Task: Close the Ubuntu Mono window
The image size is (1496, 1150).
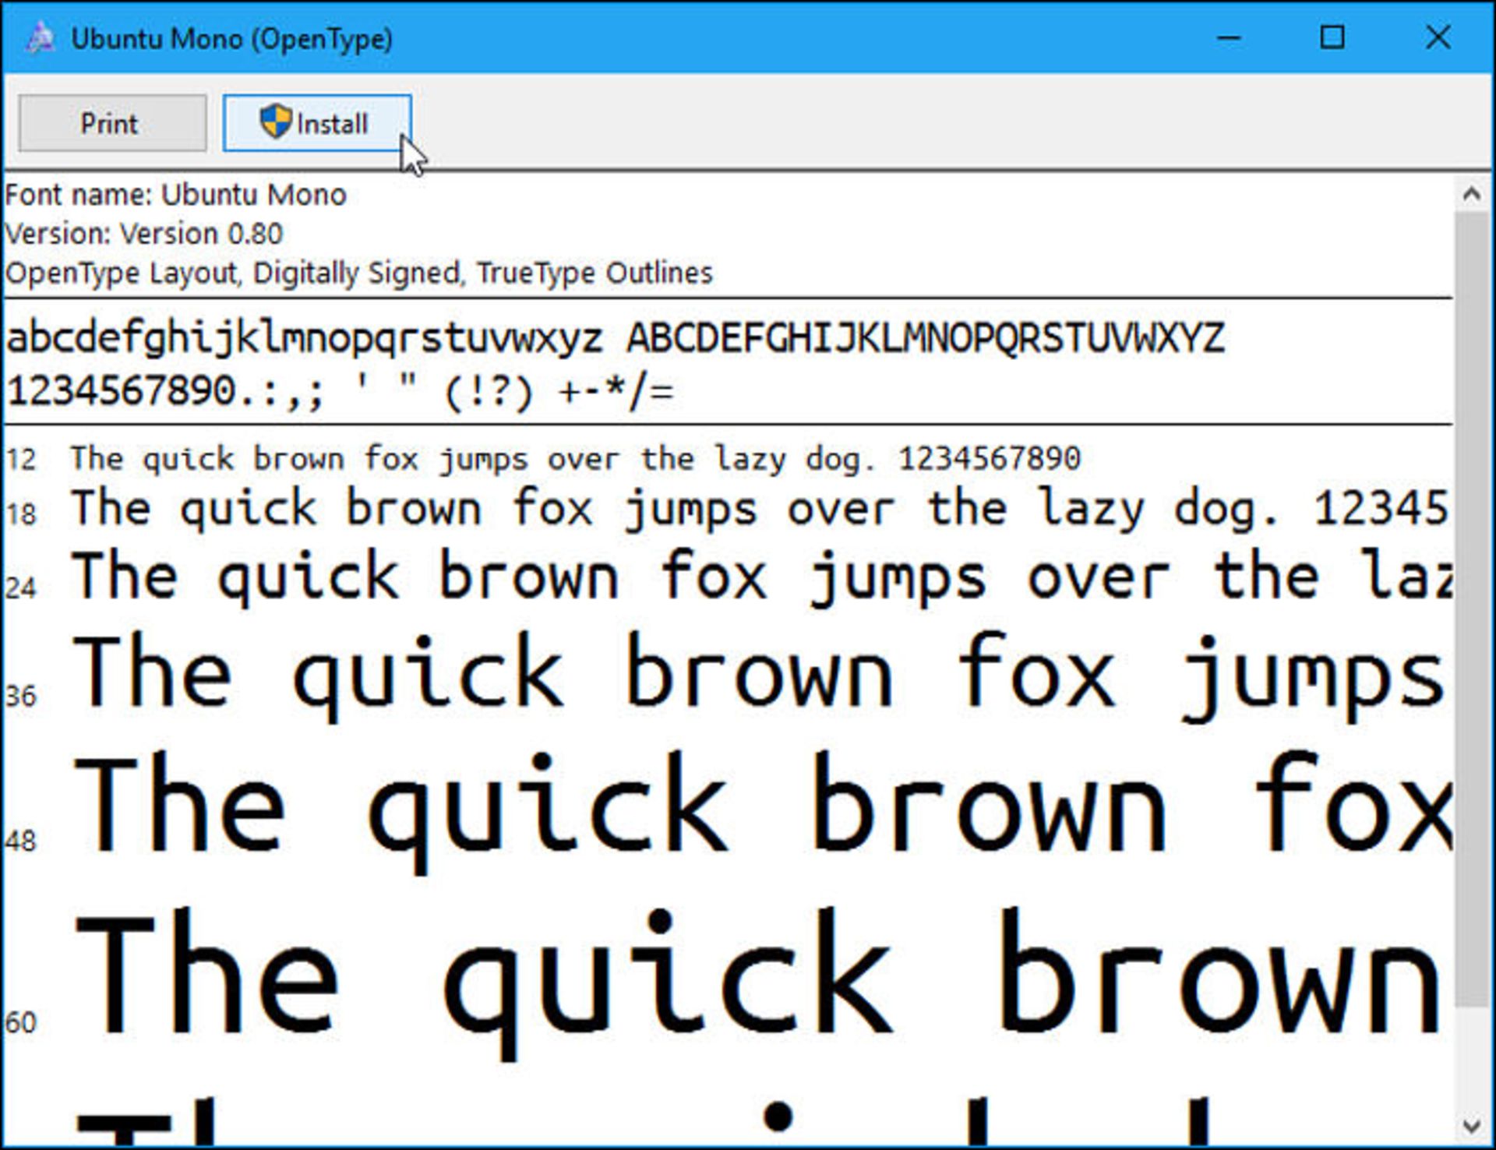Action: [1438, 37]
